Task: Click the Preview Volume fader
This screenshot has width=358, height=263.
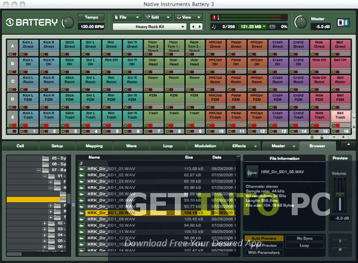Action: [340, 195]
